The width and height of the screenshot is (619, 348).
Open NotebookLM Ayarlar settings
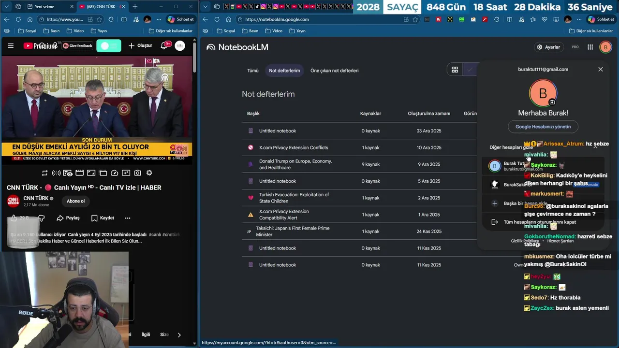click(x=548, y=47)
